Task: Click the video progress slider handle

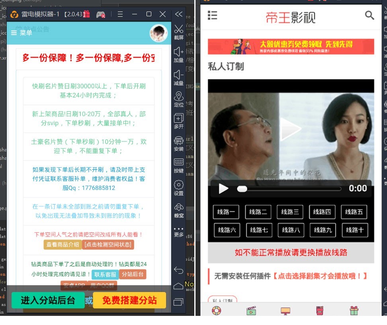Action: tap(242, 189)
